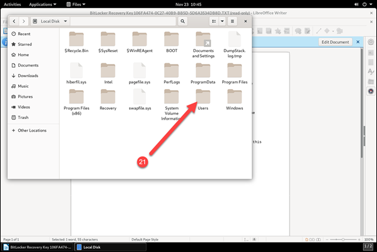The height and width of the screenshot is (252, 377).
Task: Select the DumpStack.log.tmp file
Action: click(x=234, y=45)
